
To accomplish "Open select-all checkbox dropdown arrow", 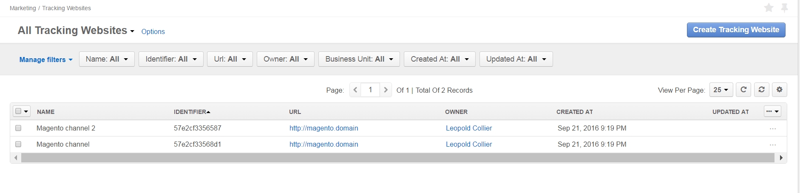I will pos(26,111).
